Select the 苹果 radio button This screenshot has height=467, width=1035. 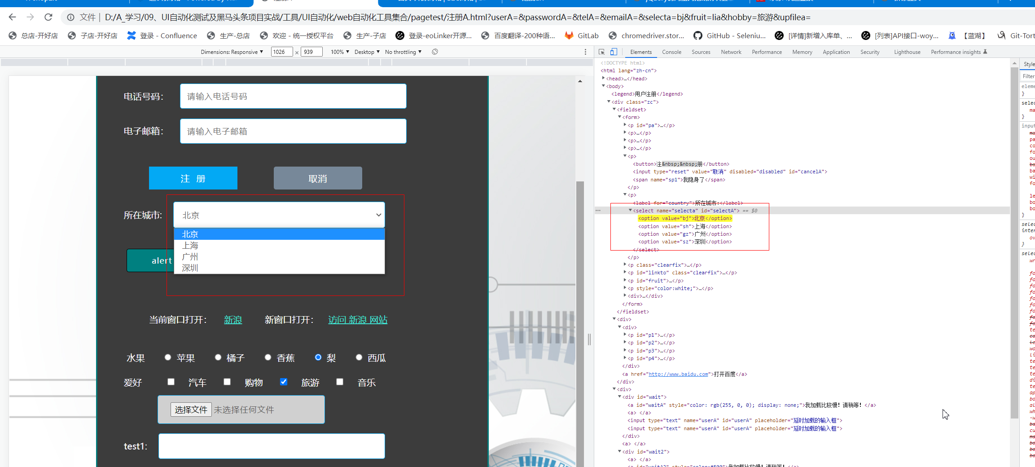point(168,357)
